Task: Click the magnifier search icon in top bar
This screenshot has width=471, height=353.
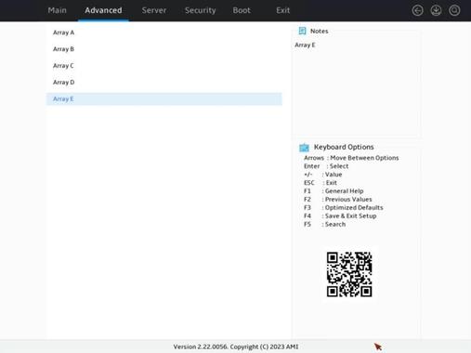Action: pyautogui.click(x=454, y=10)
